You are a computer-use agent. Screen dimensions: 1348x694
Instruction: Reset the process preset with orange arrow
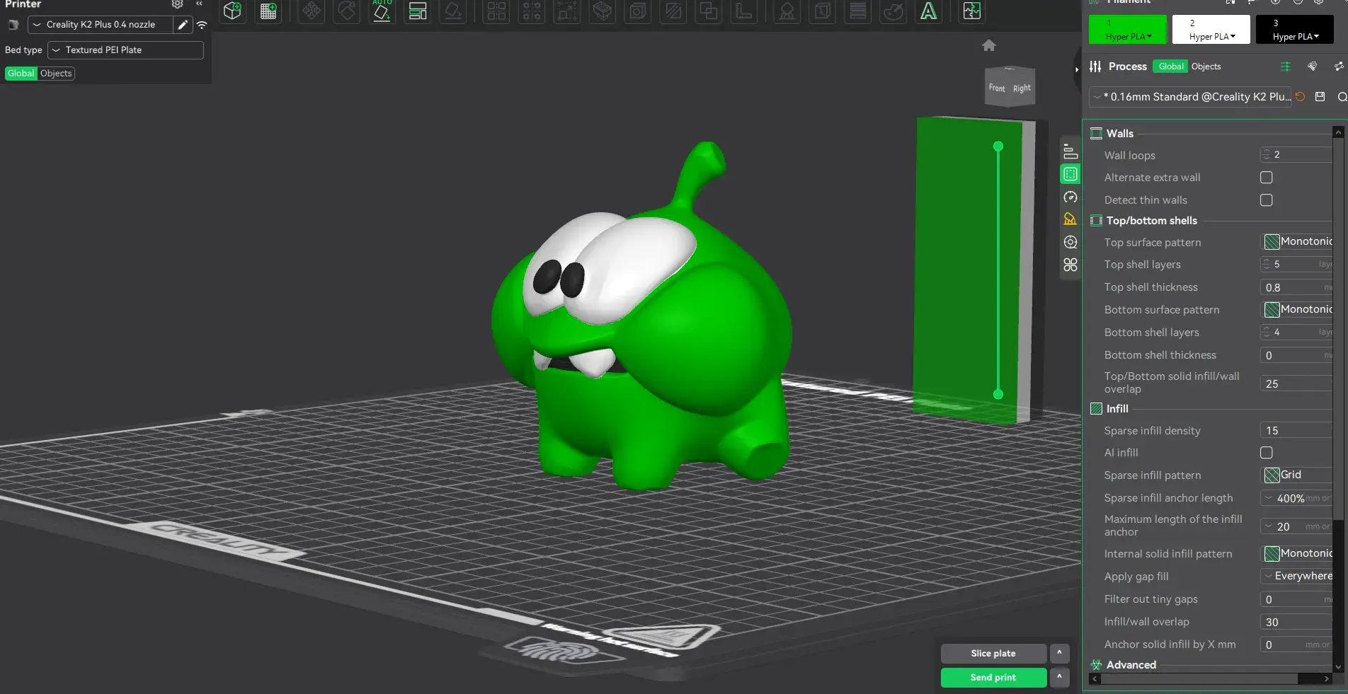(x=1301, y=97)
